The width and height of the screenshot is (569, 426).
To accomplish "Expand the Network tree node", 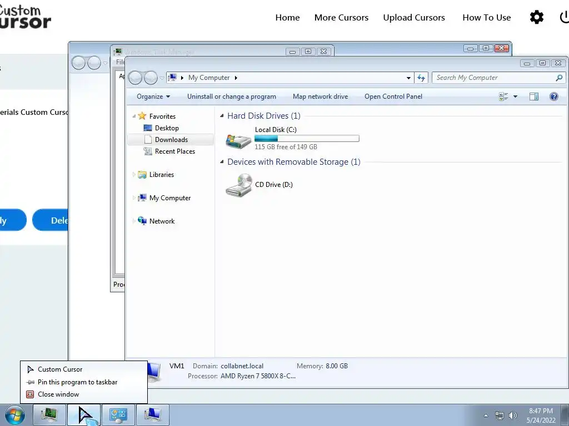I will pyautogui.click(x=134, y=221).
